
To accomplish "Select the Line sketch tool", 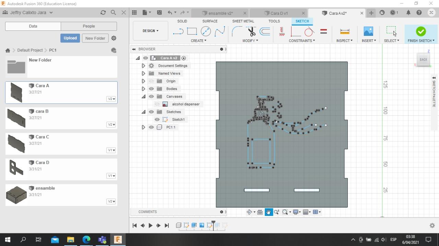I will 178,31.
